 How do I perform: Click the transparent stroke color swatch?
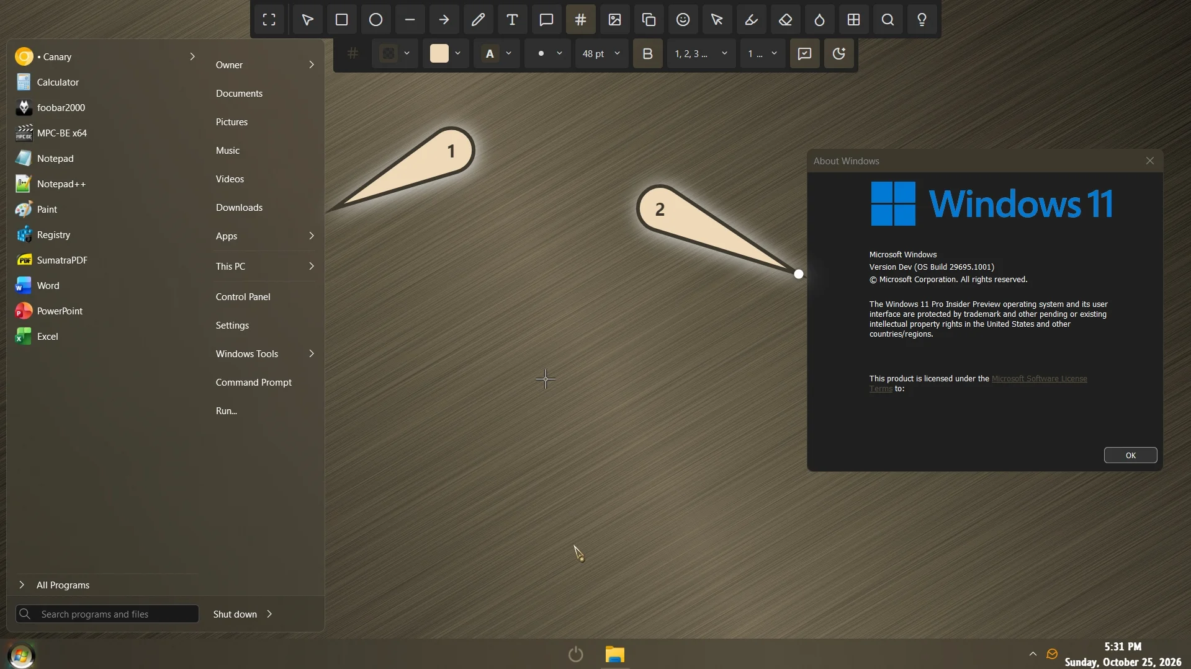(x=389, y=54)
